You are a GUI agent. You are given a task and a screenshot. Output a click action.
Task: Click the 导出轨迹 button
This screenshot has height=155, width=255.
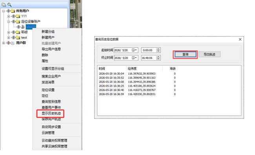coord(209,55)
